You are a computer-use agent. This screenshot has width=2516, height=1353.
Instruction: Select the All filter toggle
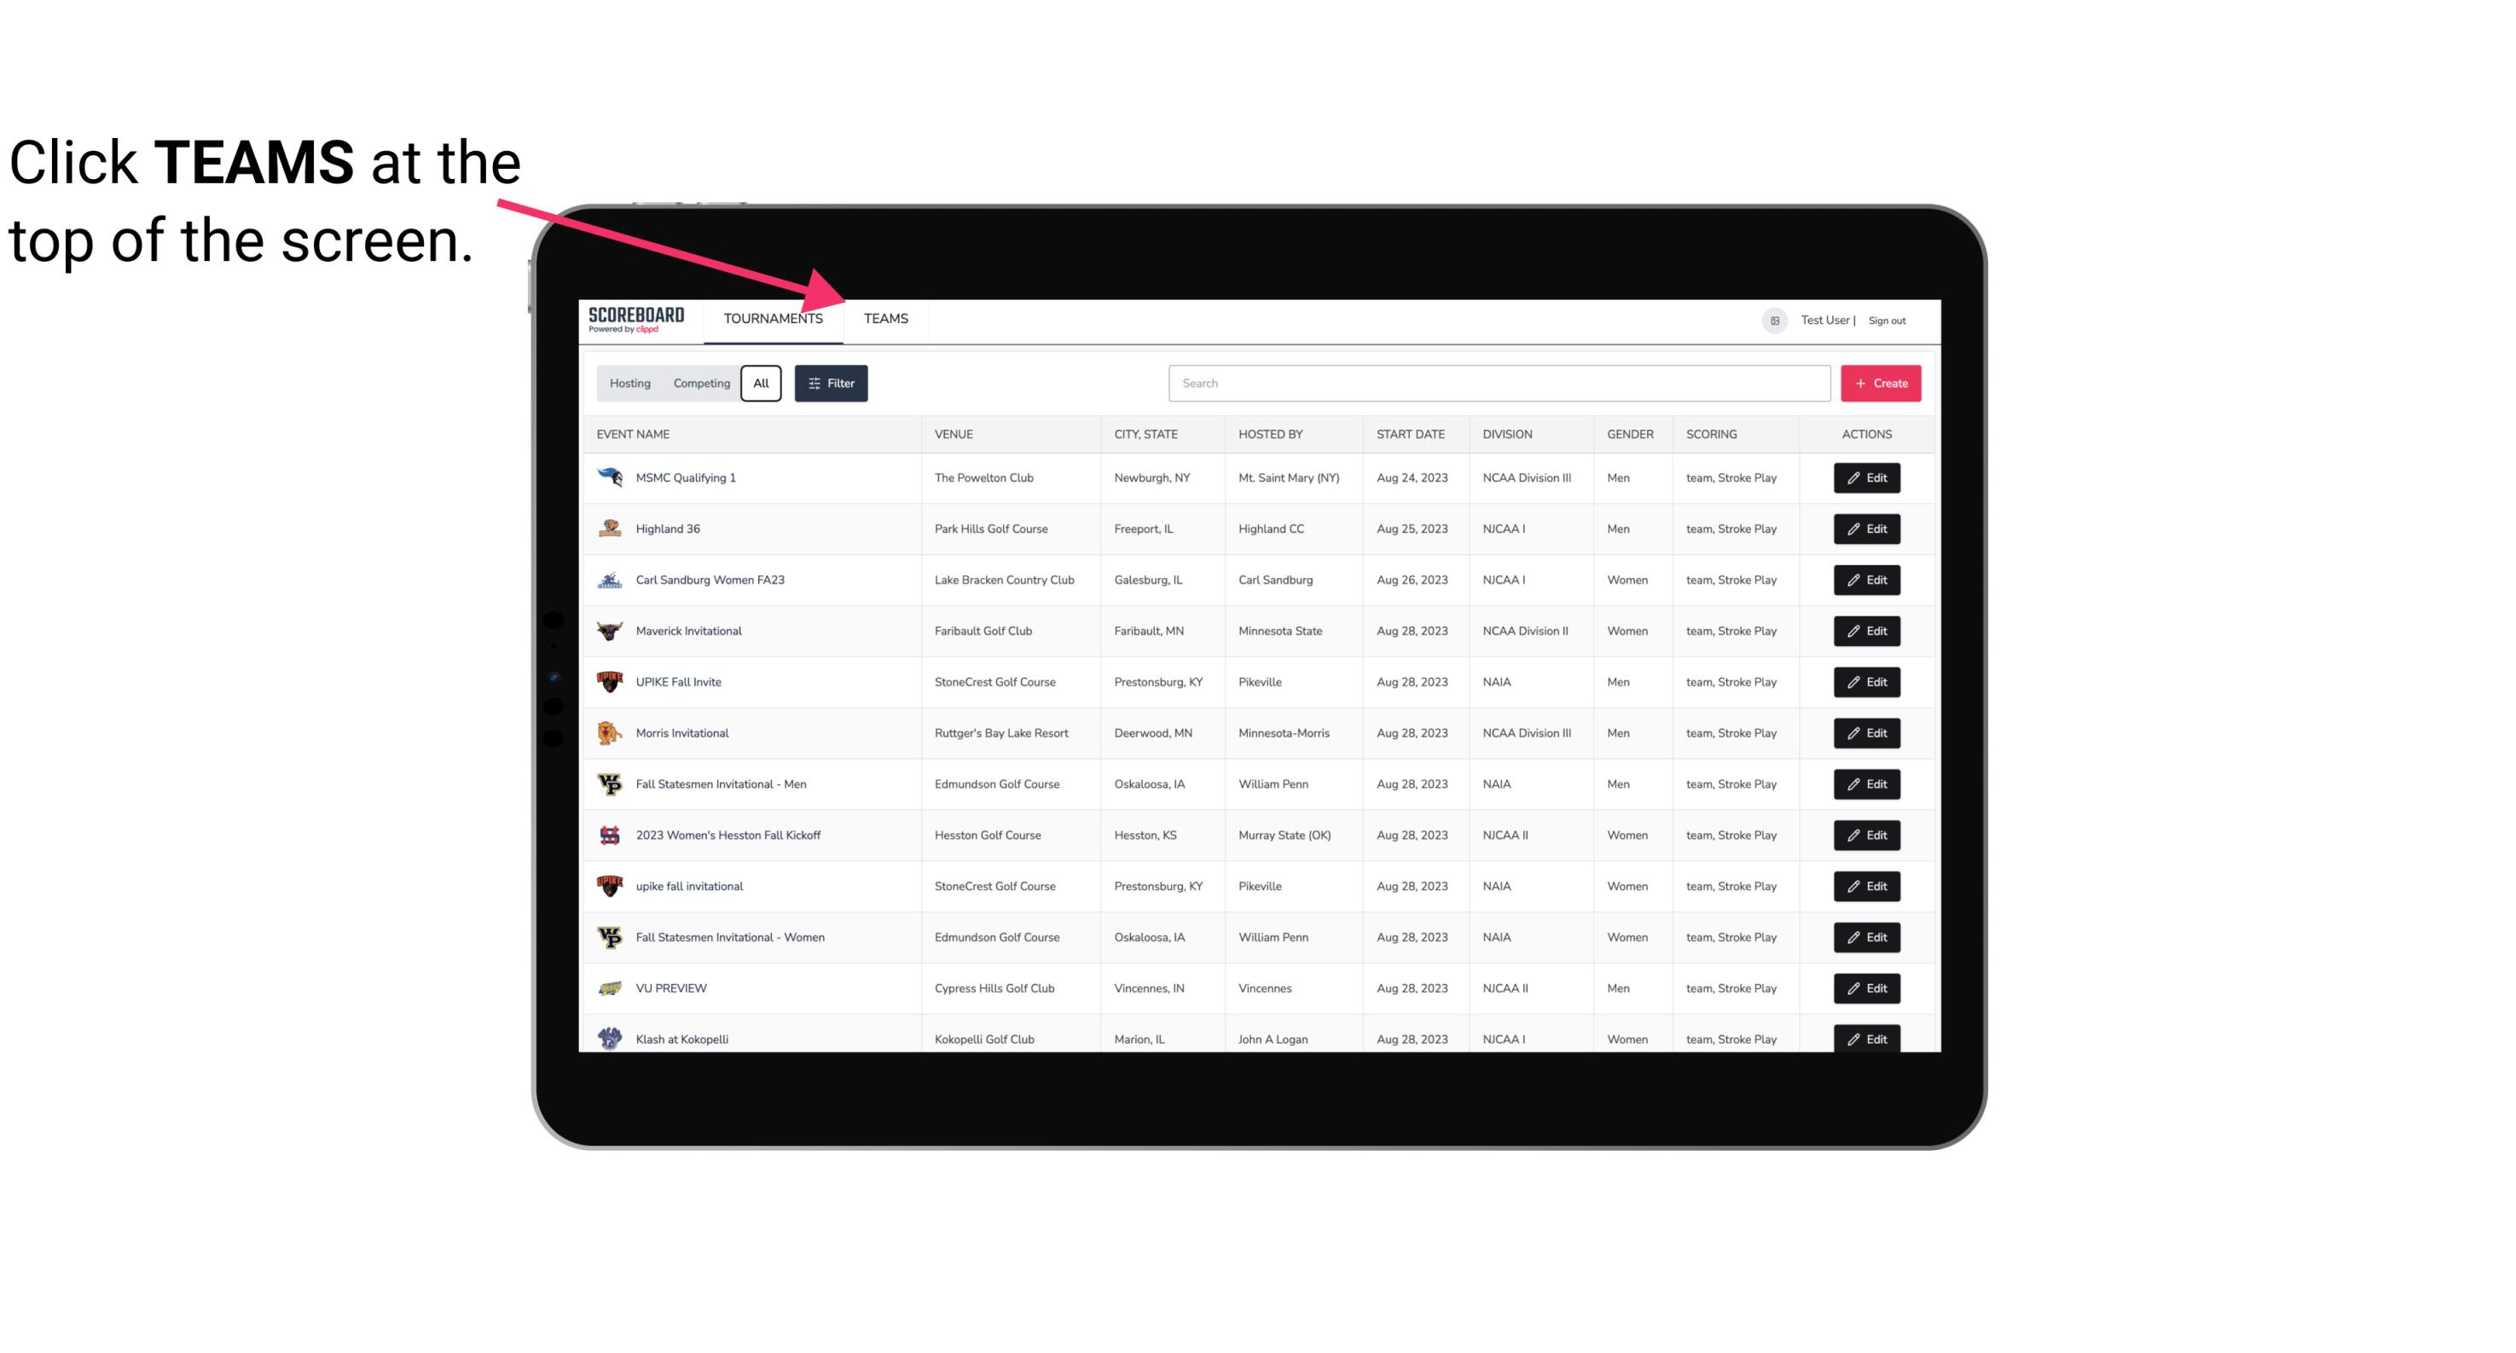[760, 384]
